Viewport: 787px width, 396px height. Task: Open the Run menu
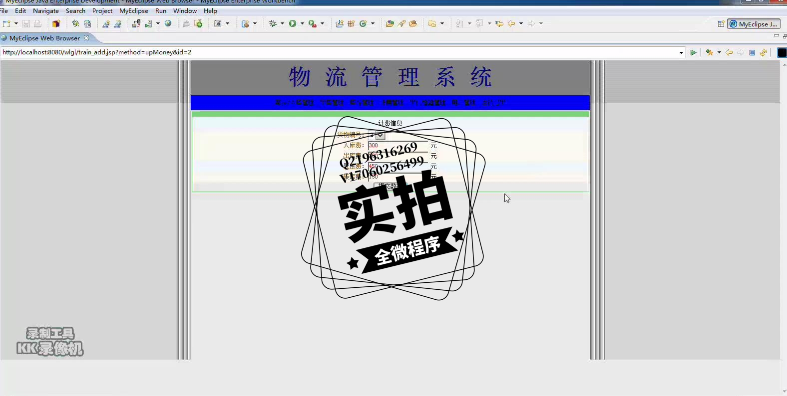click(x=161, y=10)
